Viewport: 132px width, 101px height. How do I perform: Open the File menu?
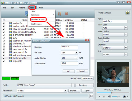4,8
